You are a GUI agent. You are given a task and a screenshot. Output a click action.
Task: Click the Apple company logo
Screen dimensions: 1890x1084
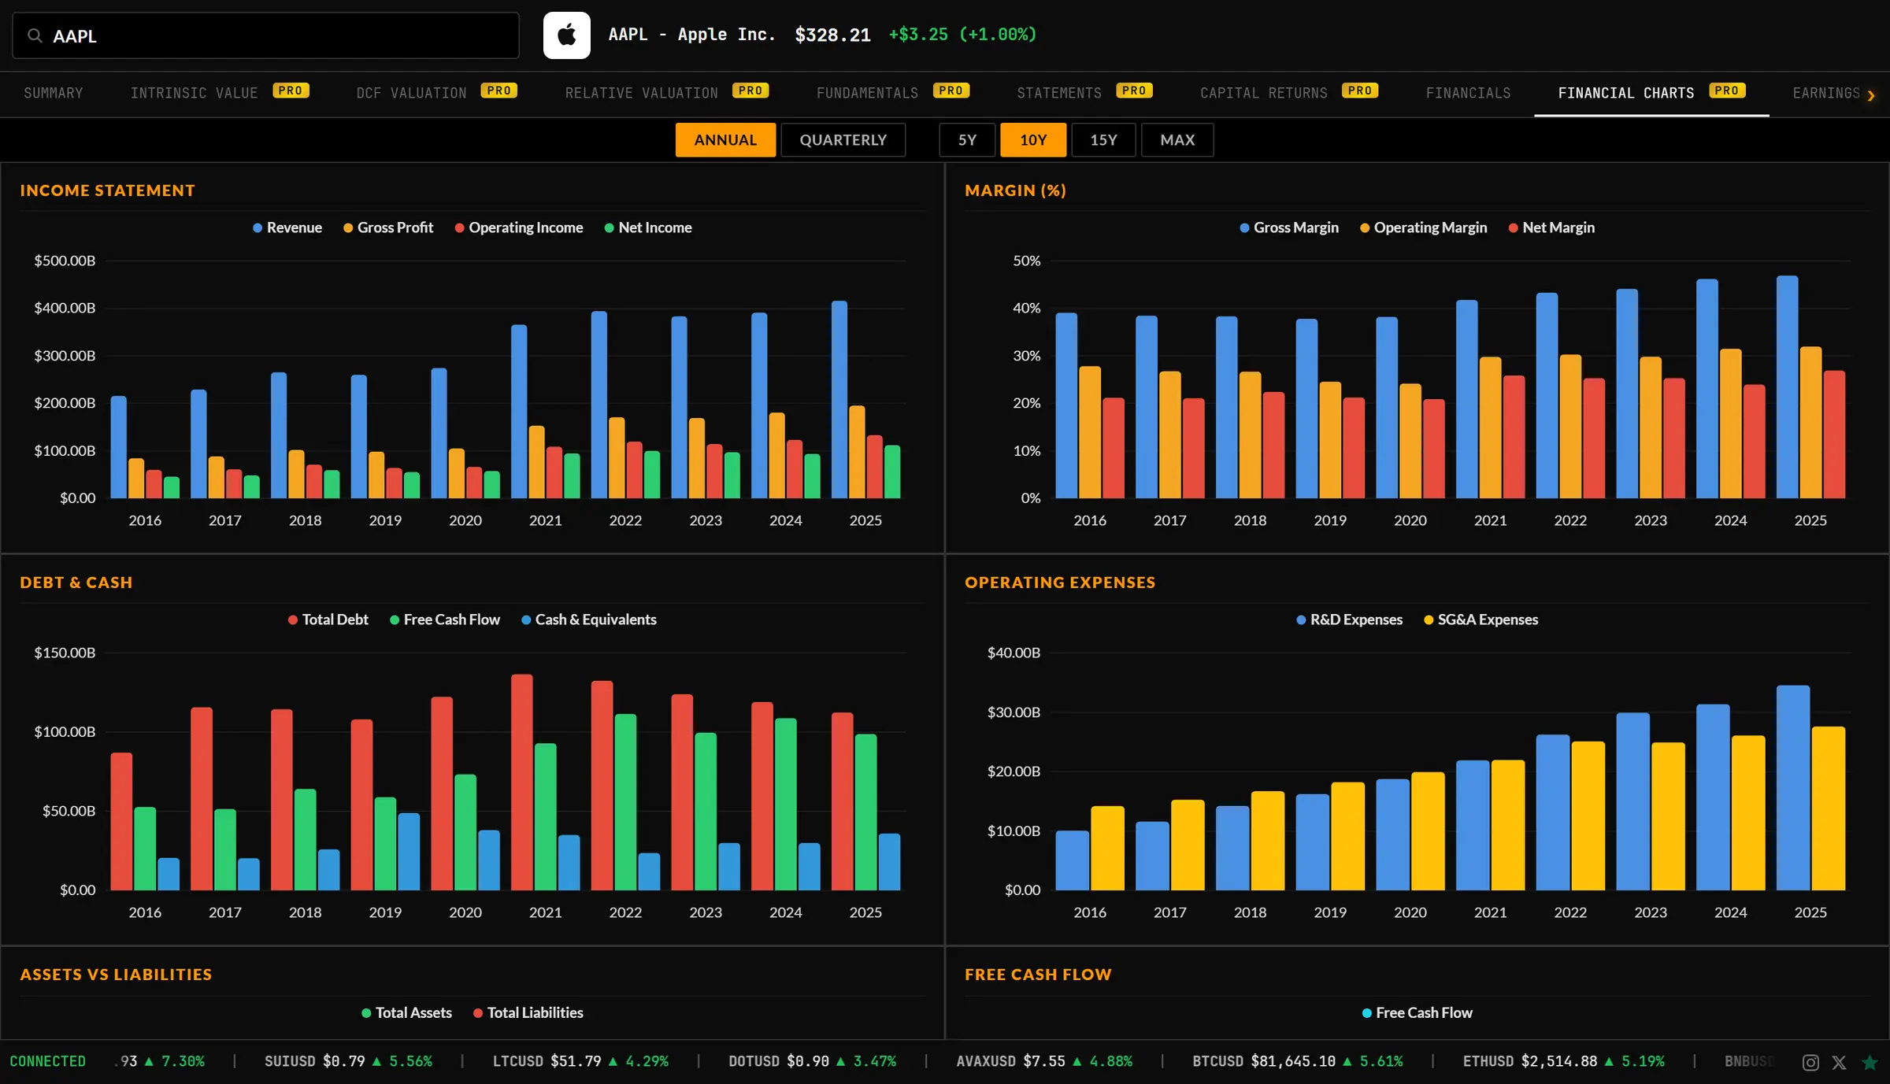point(566,35)
